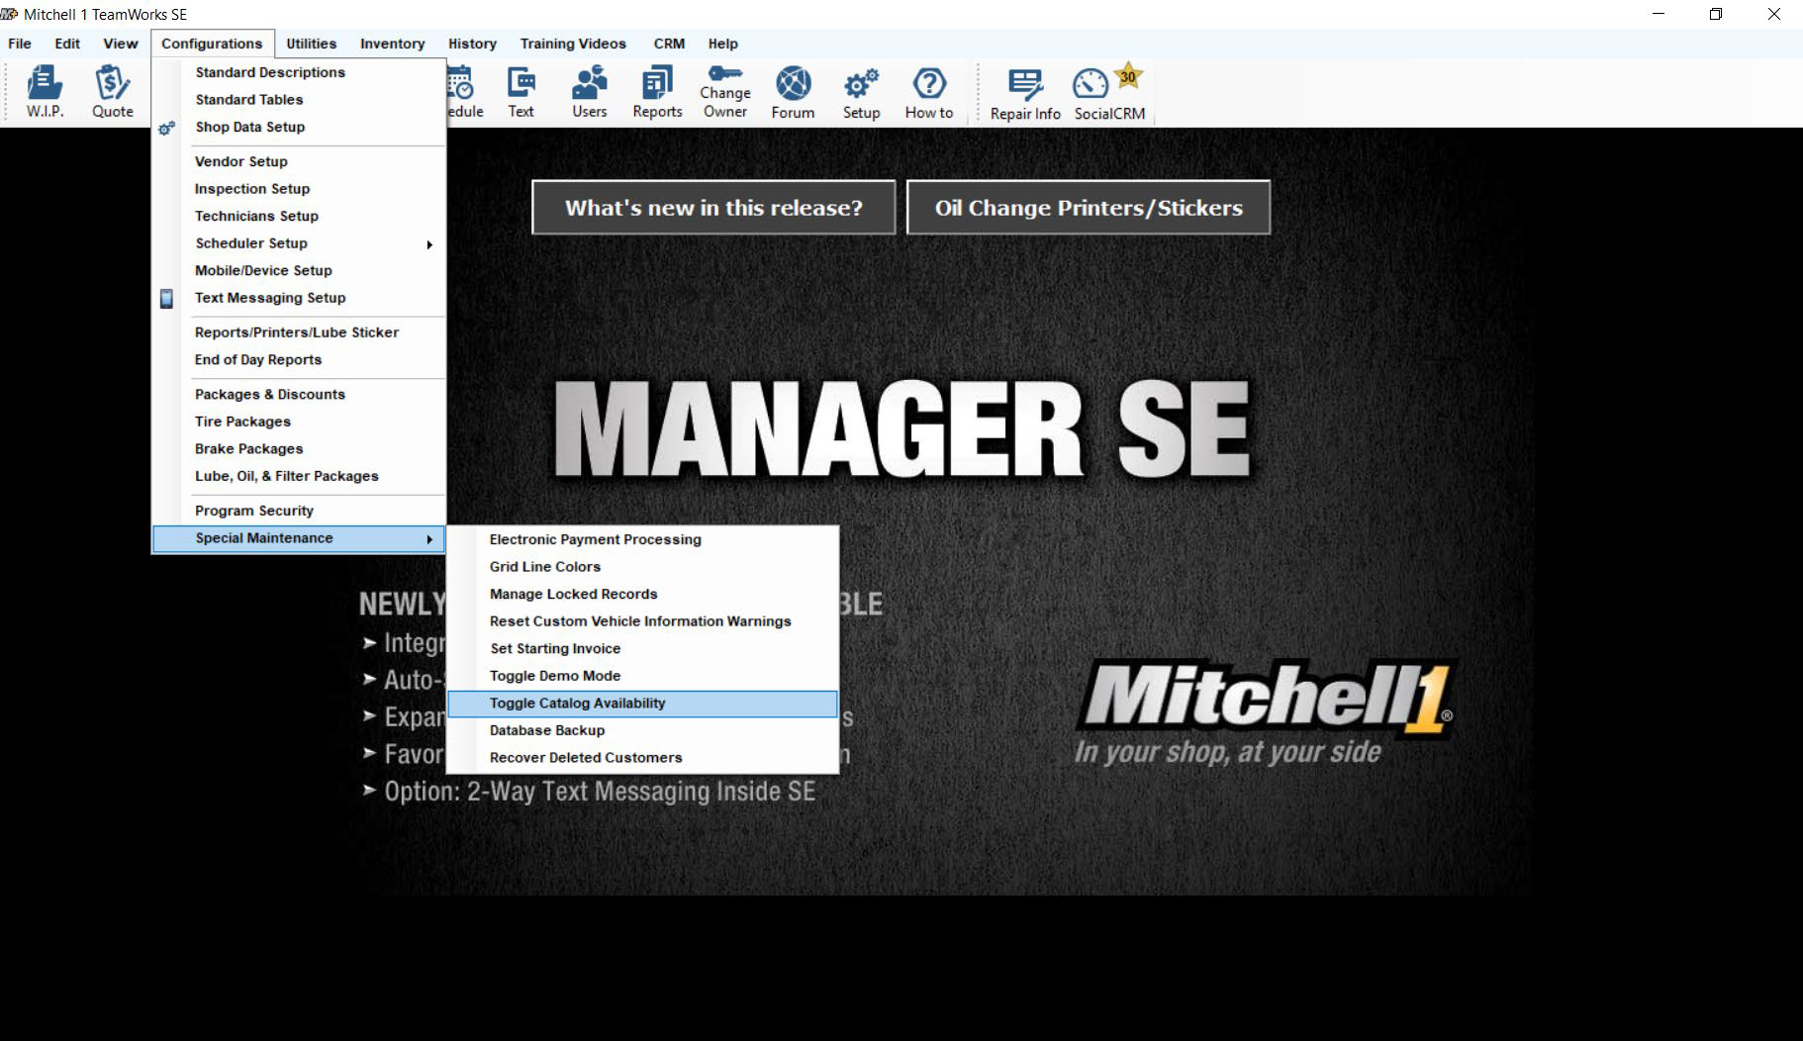The image size is (1803, 1041).
Task: Toggle Demo Mode
Action: pos(555,675)
